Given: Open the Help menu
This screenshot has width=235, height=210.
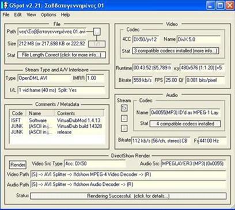Looking at the screenshot, I should coord(65,15).
